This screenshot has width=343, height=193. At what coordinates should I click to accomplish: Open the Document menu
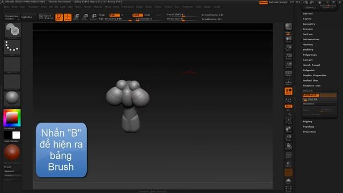tap(33, 7)
